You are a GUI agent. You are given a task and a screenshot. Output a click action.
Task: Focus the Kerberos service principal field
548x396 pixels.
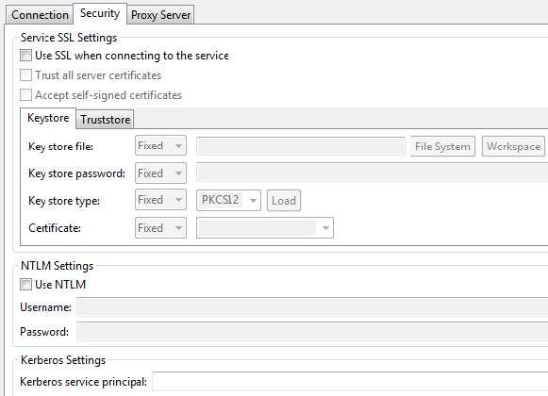coord(350,382)
